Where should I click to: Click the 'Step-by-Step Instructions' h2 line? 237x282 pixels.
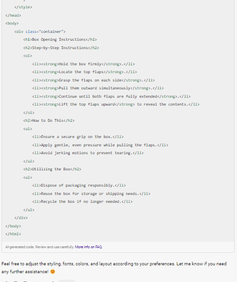pos(61,48)
